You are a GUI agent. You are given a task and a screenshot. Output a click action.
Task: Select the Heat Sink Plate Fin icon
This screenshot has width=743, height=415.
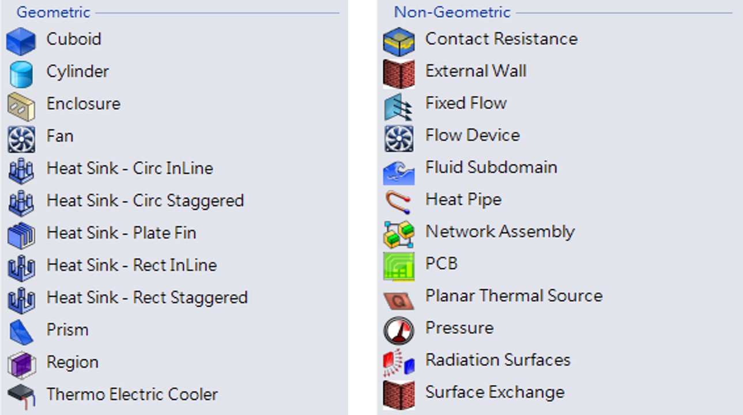point(21,234)
